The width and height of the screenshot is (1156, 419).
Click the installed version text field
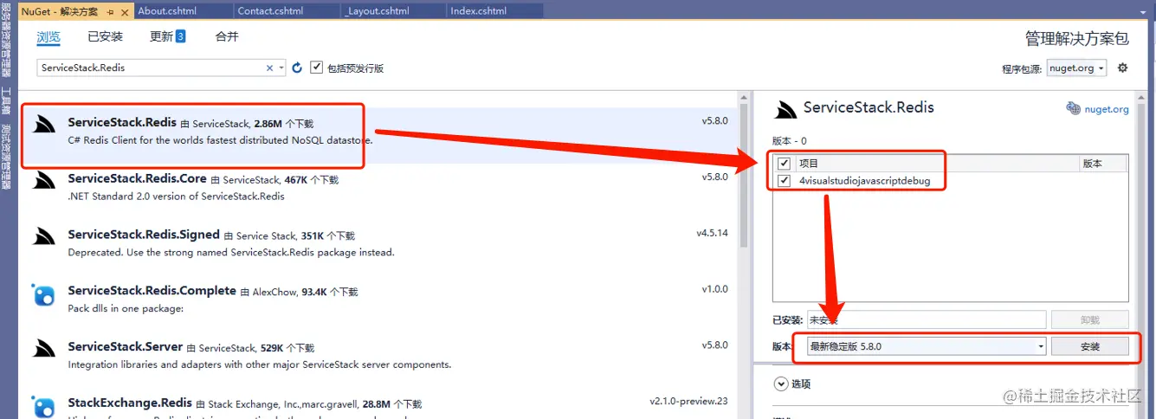(927, 319)
